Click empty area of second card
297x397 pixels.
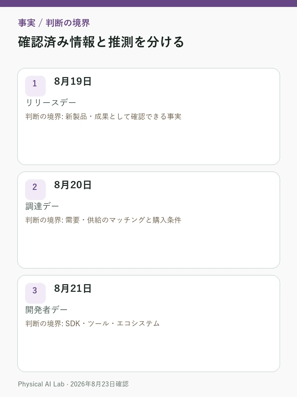click(x=148, y=246)
